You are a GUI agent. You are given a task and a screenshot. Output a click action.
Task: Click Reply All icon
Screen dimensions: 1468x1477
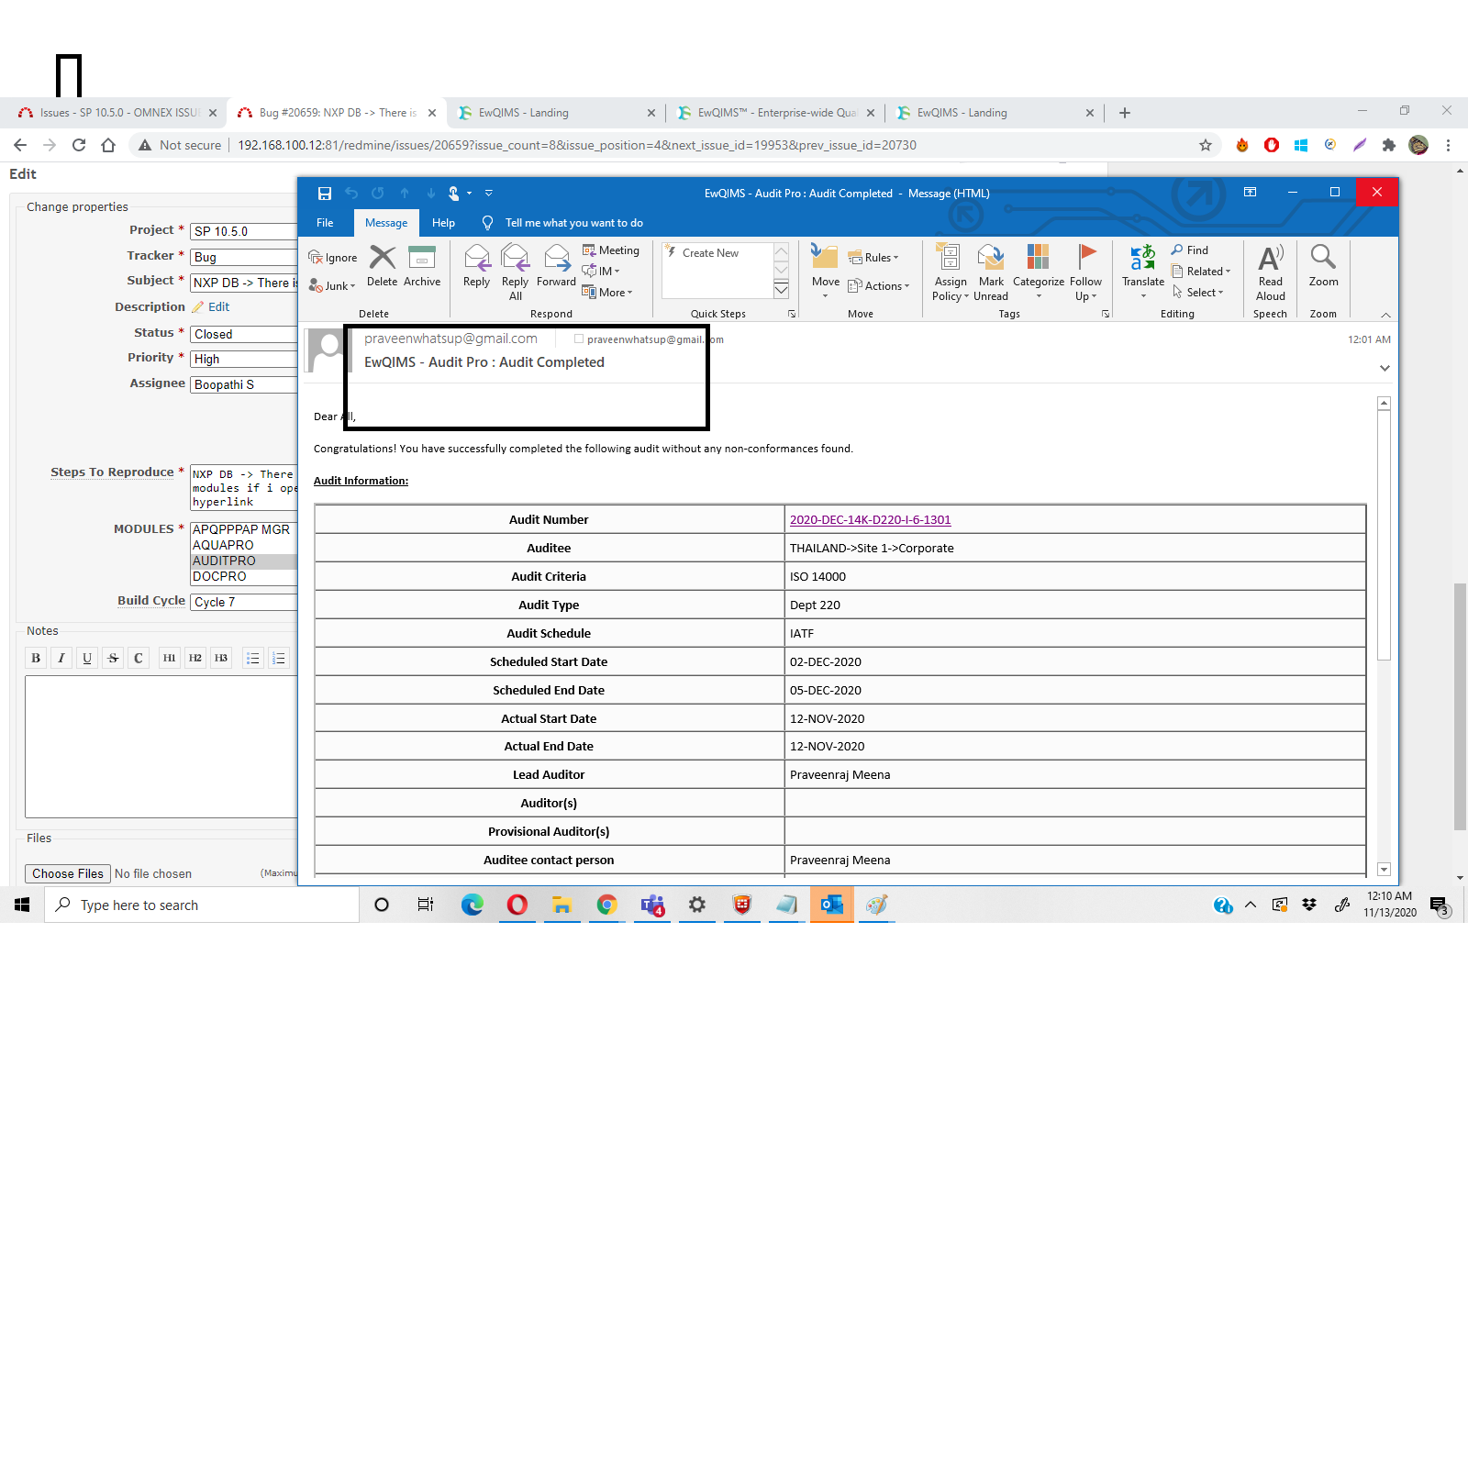tap(516, 272)
